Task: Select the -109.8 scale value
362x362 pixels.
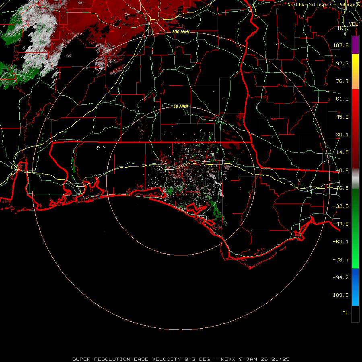Action: click(339, 295)
